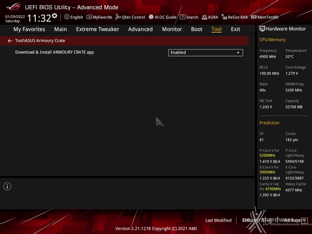Switch to the Main tab
This screenshot has width=312, height=234.
click(61, 29)
